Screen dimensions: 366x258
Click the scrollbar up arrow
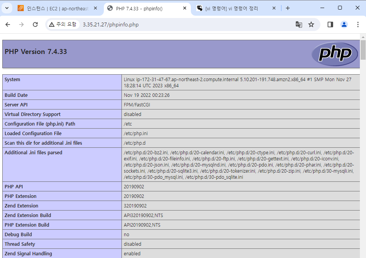tap(363, 37)
